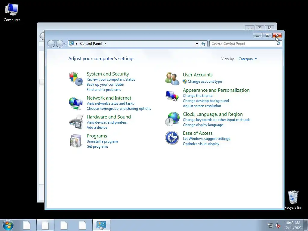Screen dimensions: 308x231
Task: Click Change keyboards or other input methods
Action: [217, 120]
